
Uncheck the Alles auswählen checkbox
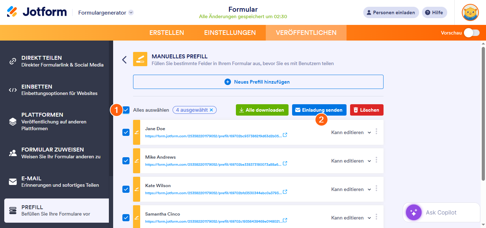(x=126, y=110)
